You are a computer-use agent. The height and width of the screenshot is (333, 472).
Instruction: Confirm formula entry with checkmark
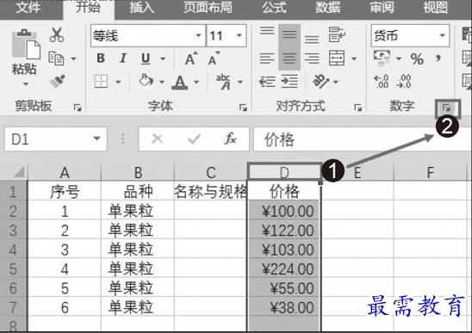[x=194, y=139]
